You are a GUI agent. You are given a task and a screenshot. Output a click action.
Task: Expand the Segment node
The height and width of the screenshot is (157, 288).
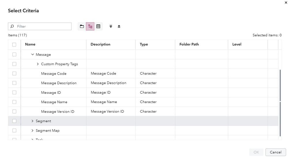pos(33,121)
